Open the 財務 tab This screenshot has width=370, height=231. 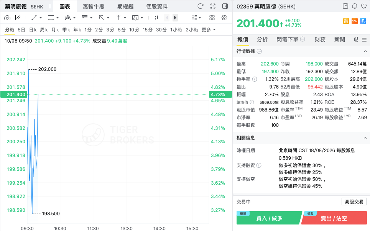[x=320, y=39]
